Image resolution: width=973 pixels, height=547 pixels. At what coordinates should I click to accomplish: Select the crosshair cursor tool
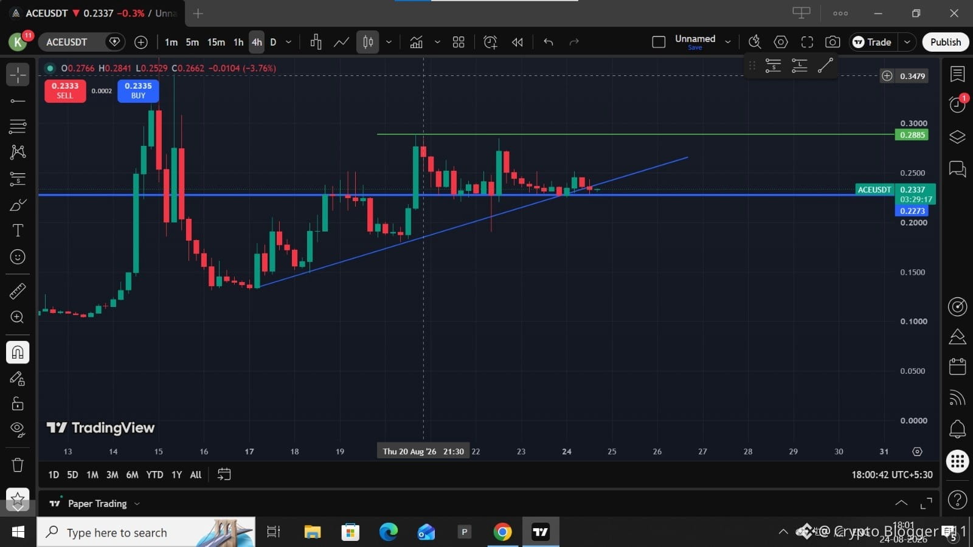(18, 75)
